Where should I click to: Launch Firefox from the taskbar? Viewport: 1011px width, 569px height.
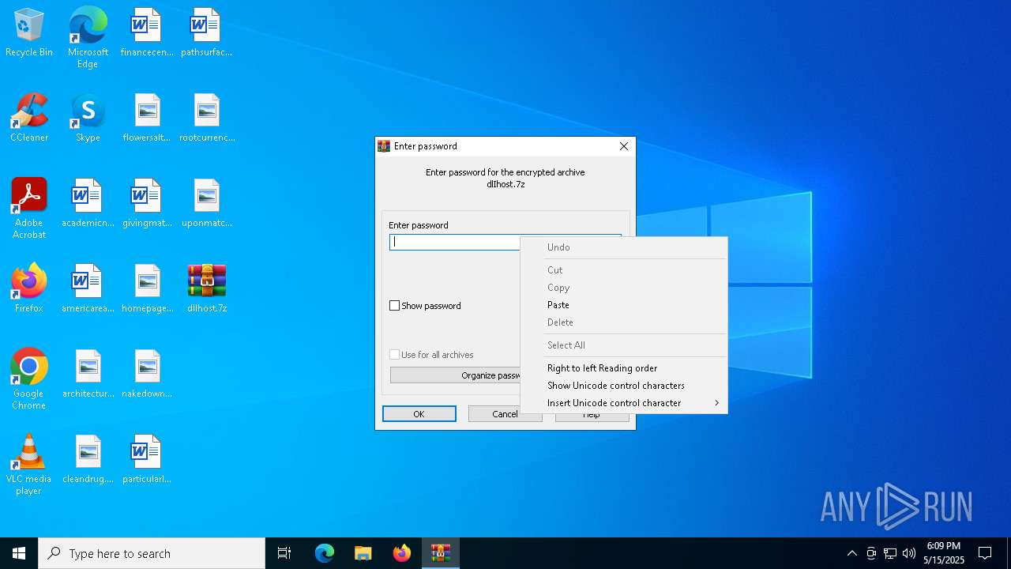coord(402,553)
